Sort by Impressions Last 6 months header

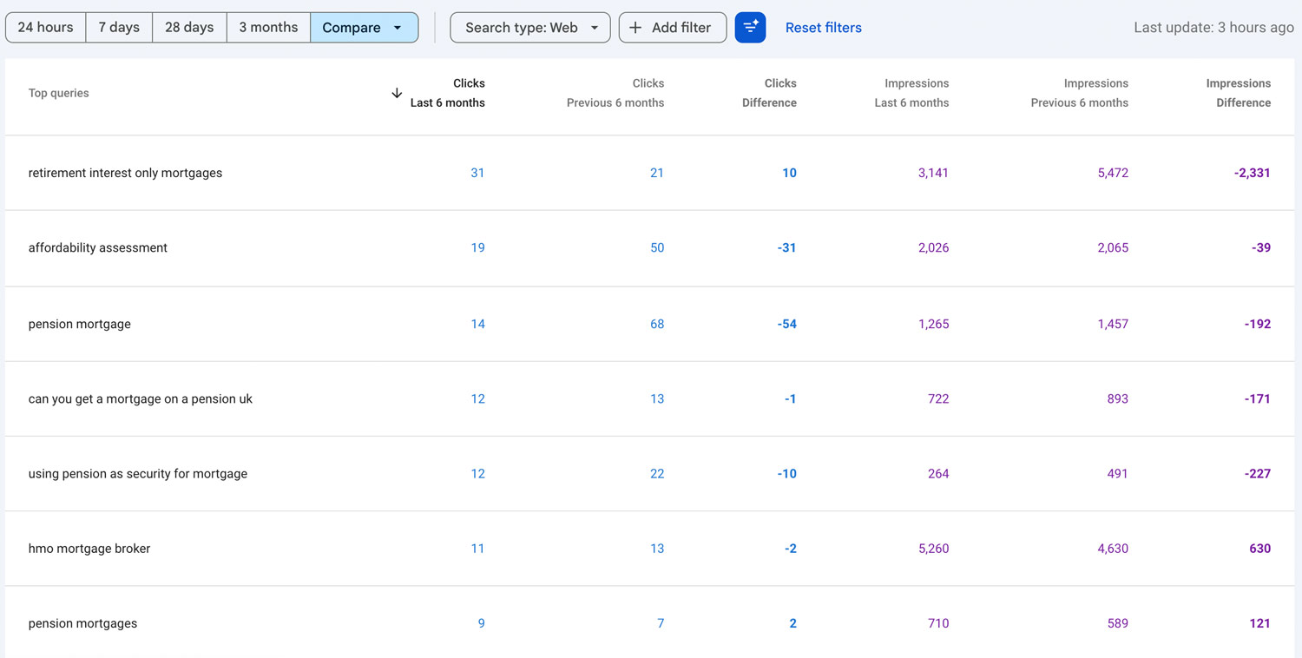[911, 93]
